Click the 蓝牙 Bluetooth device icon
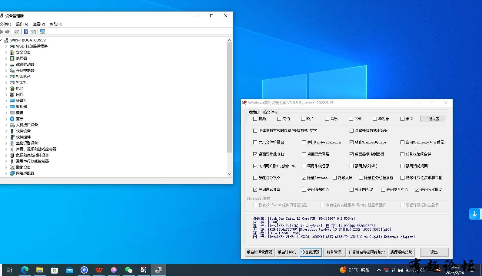 coord(12,119)
